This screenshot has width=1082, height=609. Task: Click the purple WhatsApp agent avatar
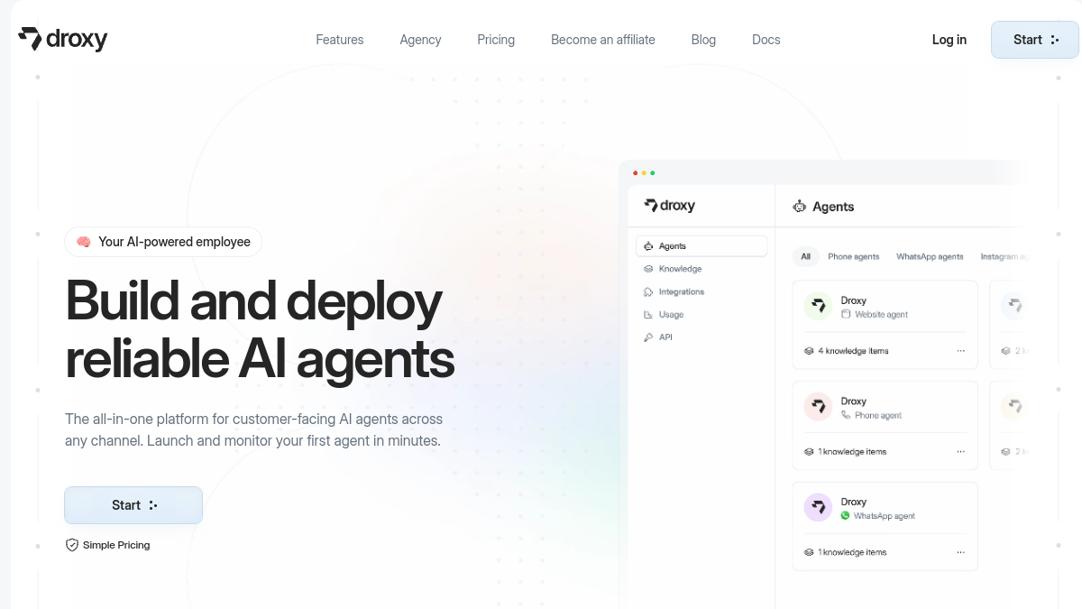tap(818, 508)
